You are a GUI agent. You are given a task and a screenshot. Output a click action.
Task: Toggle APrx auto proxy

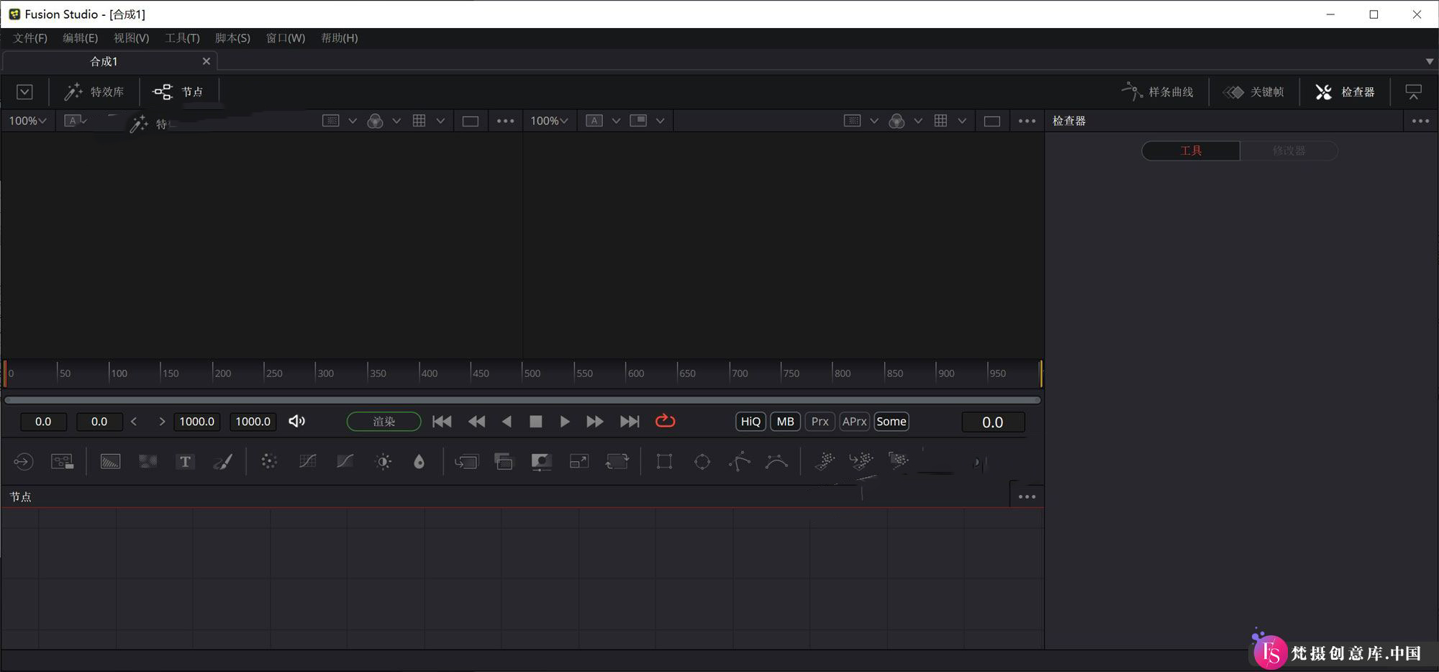854,422
